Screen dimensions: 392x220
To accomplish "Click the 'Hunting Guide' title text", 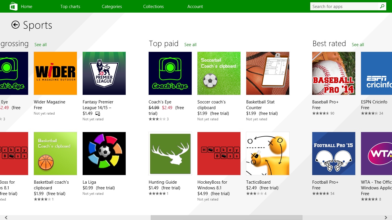I will coord(163,182).
